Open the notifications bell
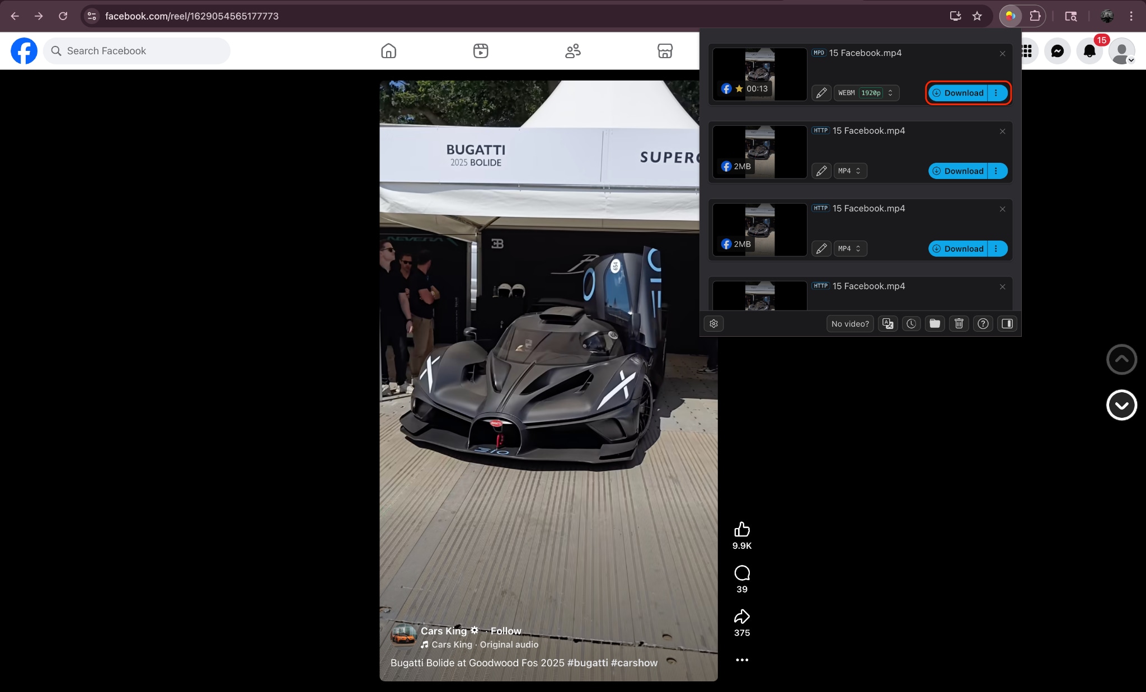 (x=1089, y=51)
